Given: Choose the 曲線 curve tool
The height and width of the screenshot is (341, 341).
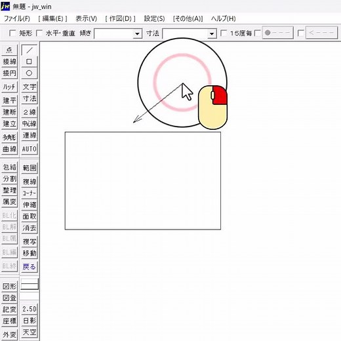Looking at the screenshot, I should click(x=9, y=149).
